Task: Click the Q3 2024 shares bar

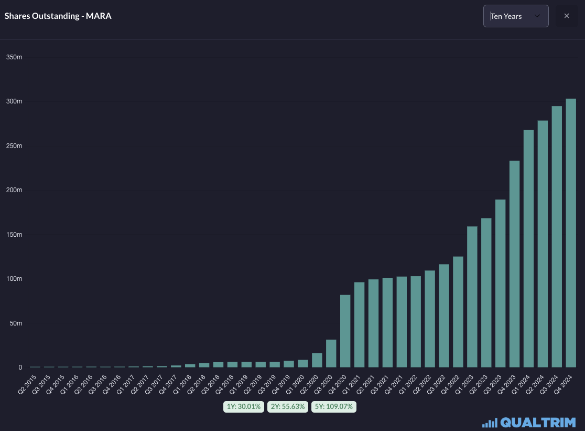Action: (557, 237)
